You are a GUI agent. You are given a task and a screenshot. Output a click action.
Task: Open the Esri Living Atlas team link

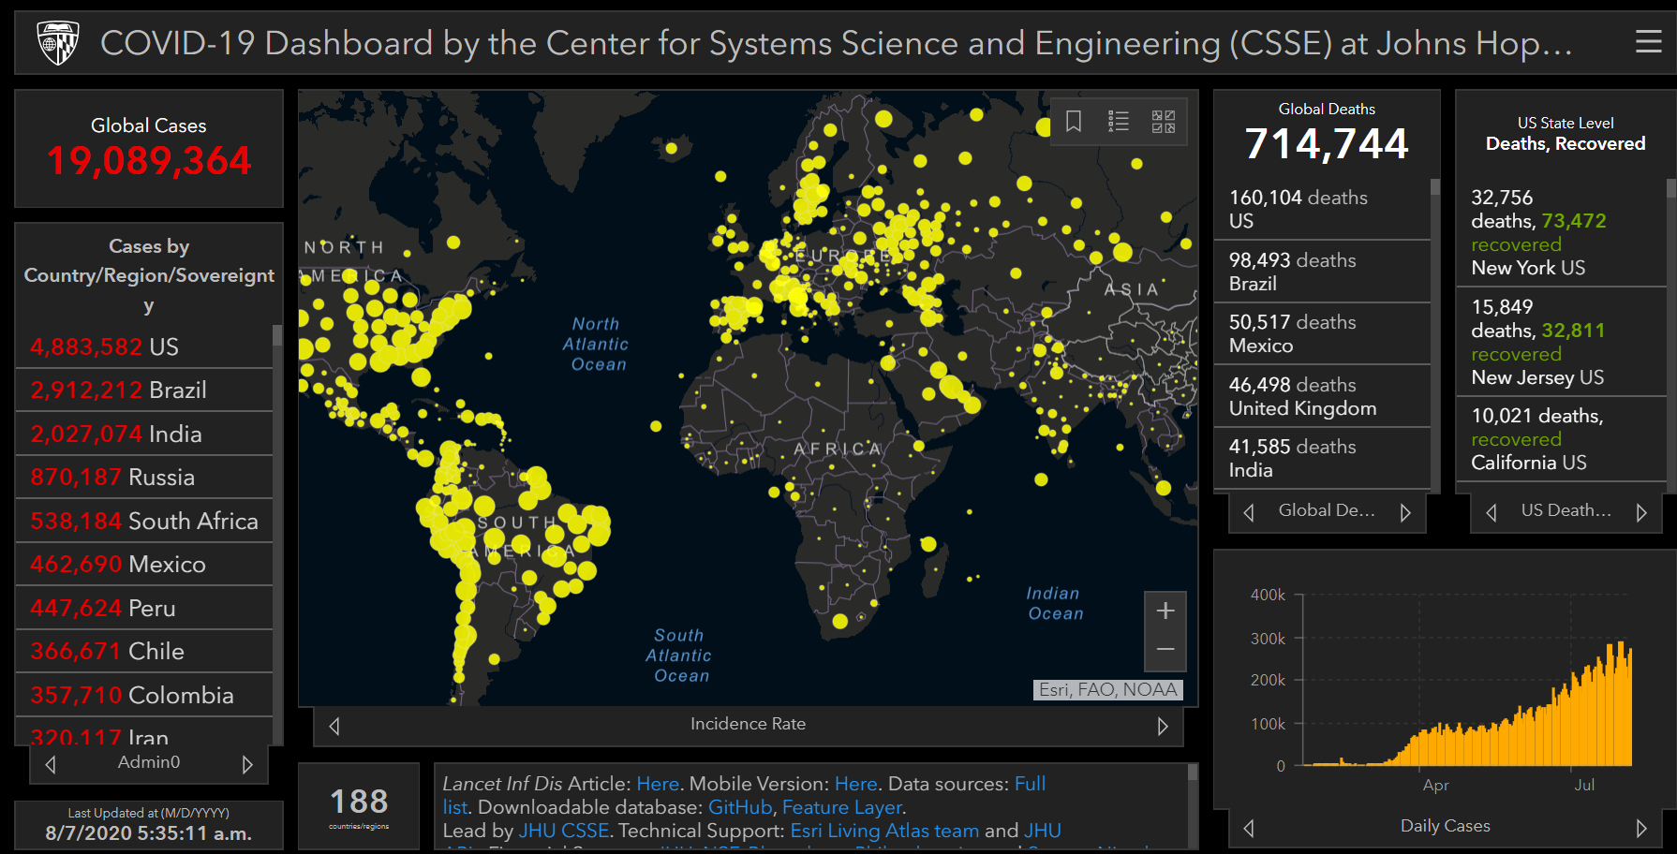tap(884, 831)
